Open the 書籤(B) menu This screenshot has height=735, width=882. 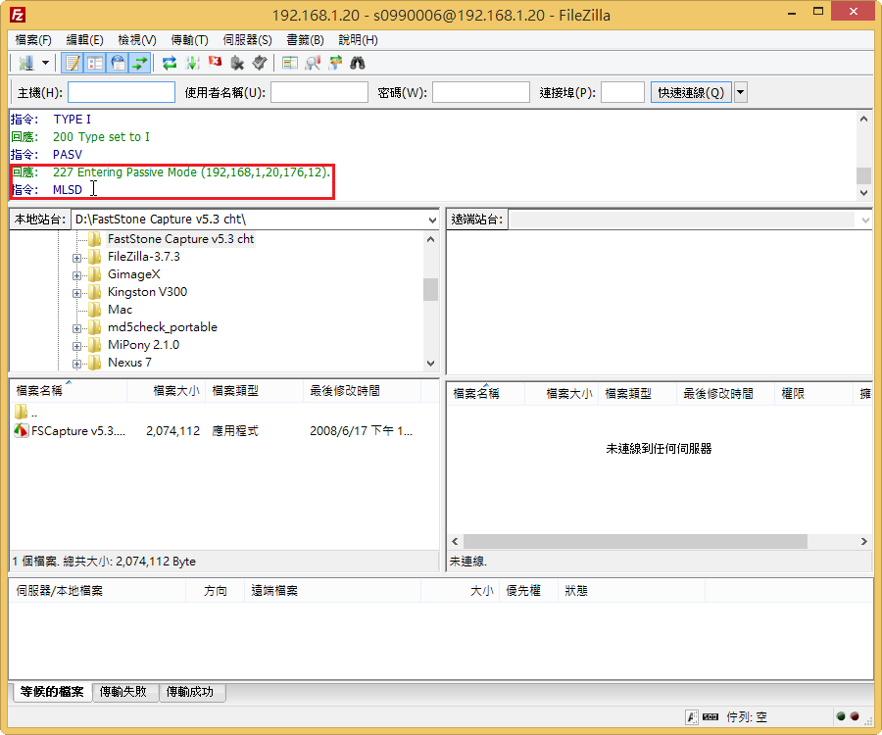(306, 40)
